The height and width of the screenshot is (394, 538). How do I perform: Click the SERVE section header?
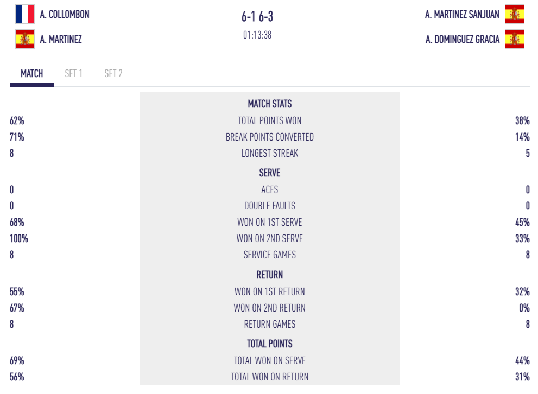pyautogui.click(x=270, y=173)
